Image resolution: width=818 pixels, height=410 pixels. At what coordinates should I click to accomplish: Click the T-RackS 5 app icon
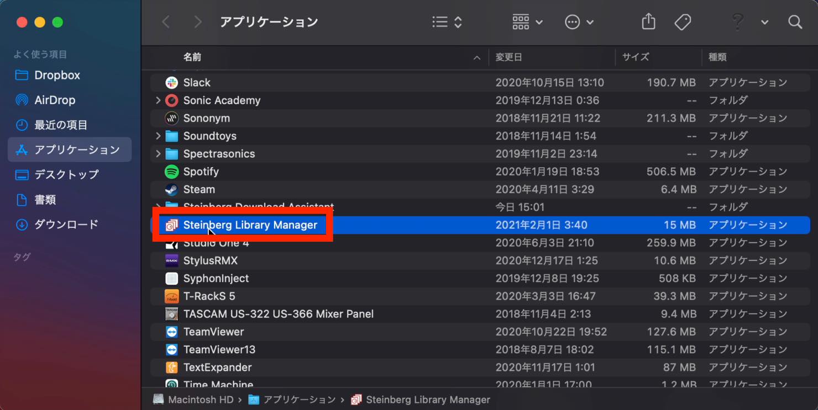[x=172, y=296]
